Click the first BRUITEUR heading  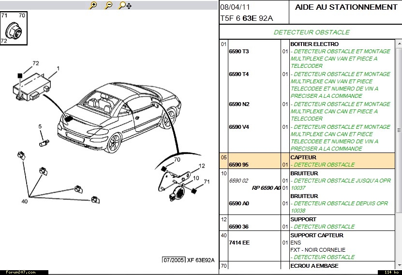(304, 173)
